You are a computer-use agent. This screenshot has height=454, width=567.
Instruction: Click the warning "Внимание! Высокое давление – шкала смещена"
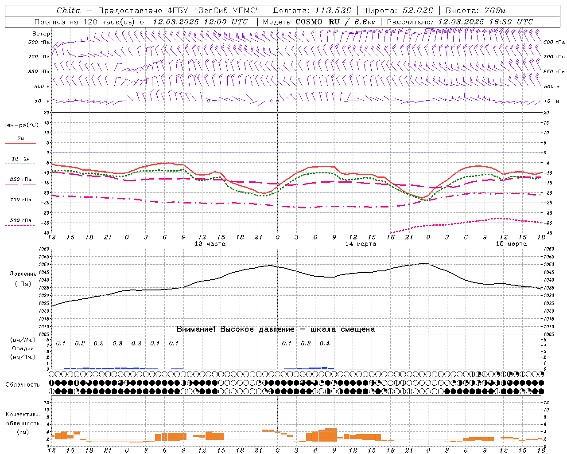pos(276,329)
